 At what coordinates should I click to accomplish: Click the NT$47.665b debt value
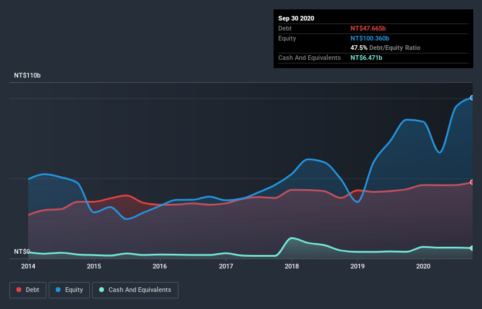(368, 28)
